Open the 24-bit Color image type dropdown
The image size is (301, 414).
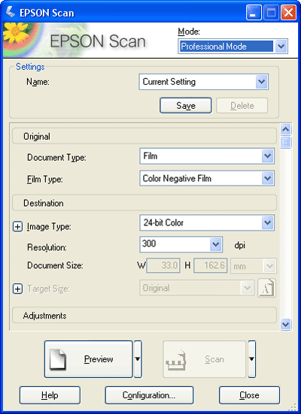207,222
